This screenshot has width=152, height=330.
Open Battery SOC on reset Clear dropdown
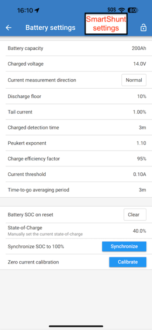(x=135, y=214)
